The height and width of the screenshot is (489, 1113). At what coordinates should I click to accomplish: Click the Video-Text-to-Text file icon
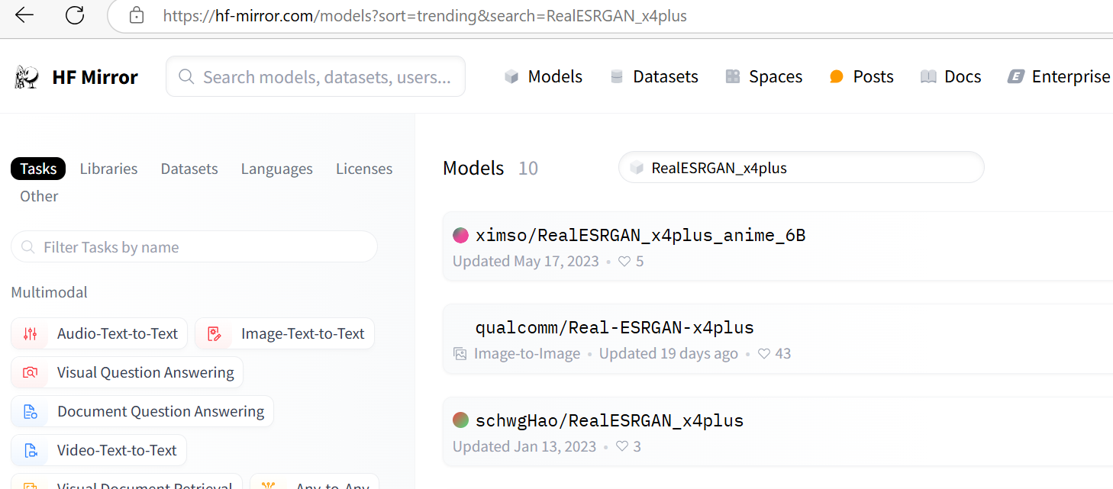point(30,451)
